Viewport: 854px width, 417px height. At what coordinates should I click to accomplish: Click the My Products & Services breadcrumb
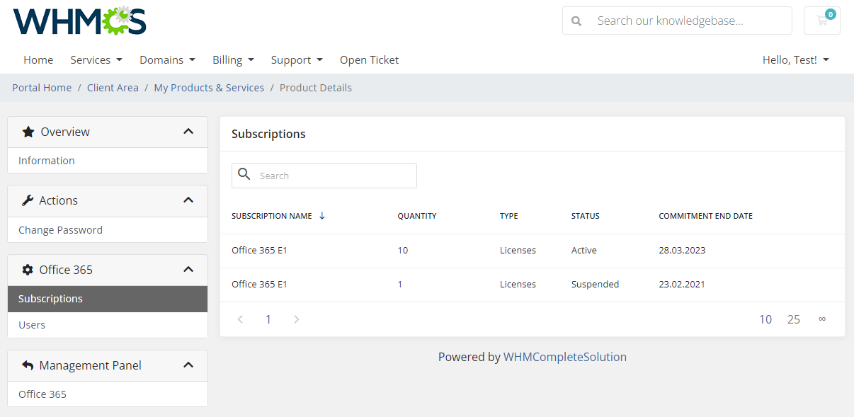(x=209, y=88)
